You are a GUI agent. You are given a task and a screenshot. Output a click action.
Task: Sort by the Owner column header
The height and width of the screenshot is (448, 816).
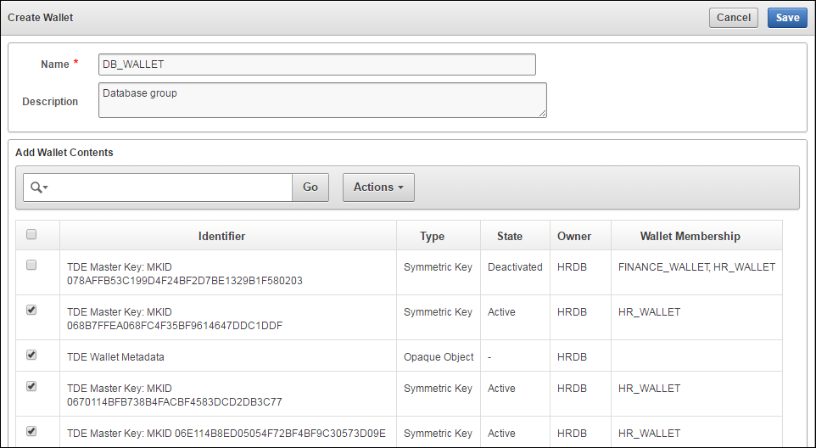click(574, 236)
